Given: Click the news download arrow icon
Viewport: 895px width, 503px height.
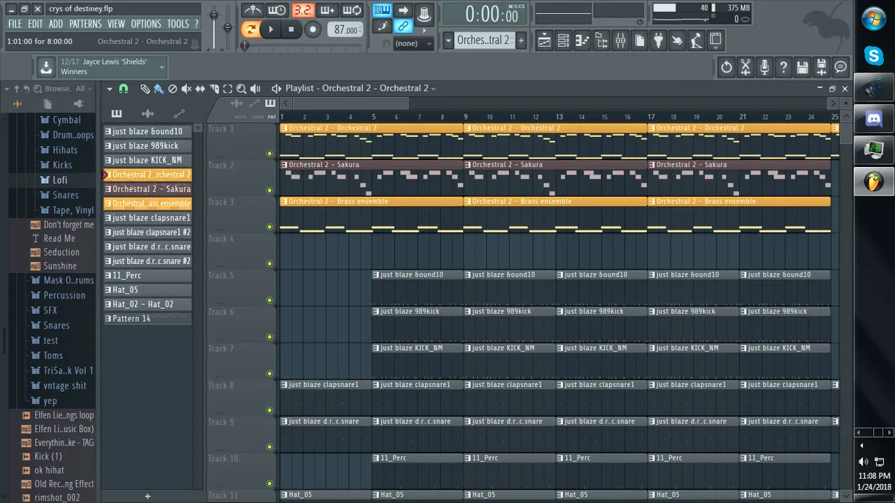Looking at the screenshot, I should pos(45,67).
